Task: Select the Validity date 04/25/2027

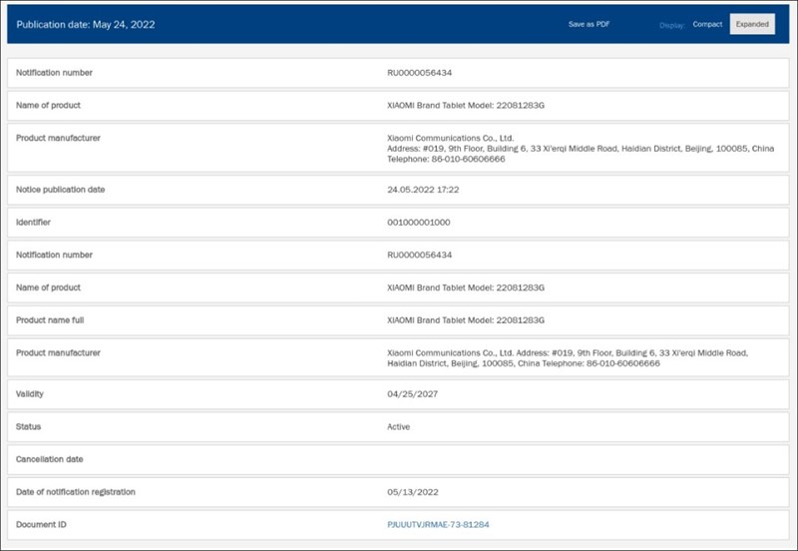Action: point(412,394)
